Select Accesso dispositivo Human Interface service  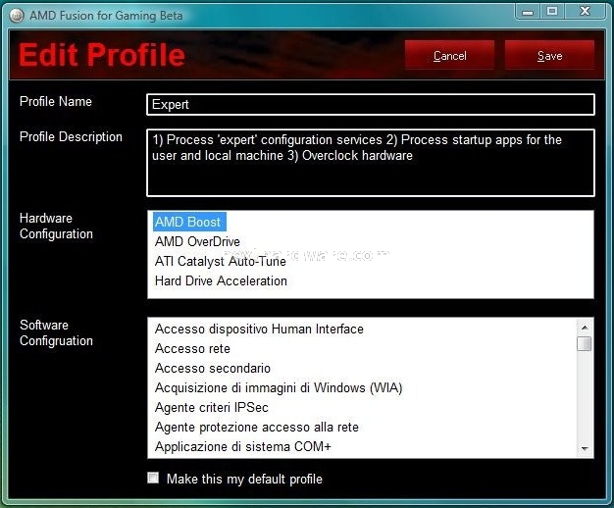(259, 329)
